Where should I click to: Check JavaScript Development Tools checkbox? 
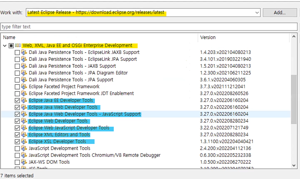tap(17, 148)
